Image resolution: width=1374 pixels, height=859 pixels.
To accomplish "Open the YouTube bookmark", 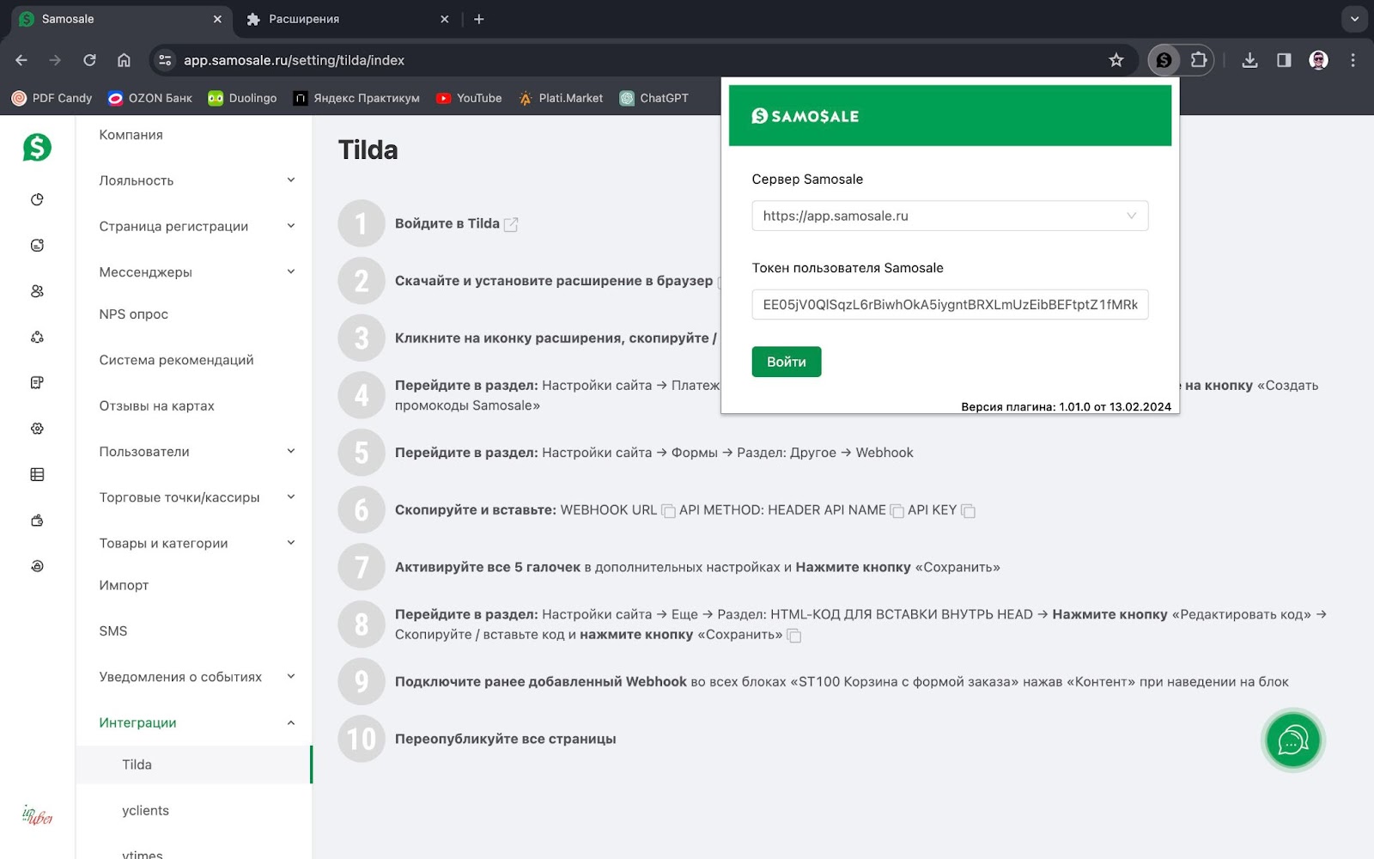I will 469,98.
